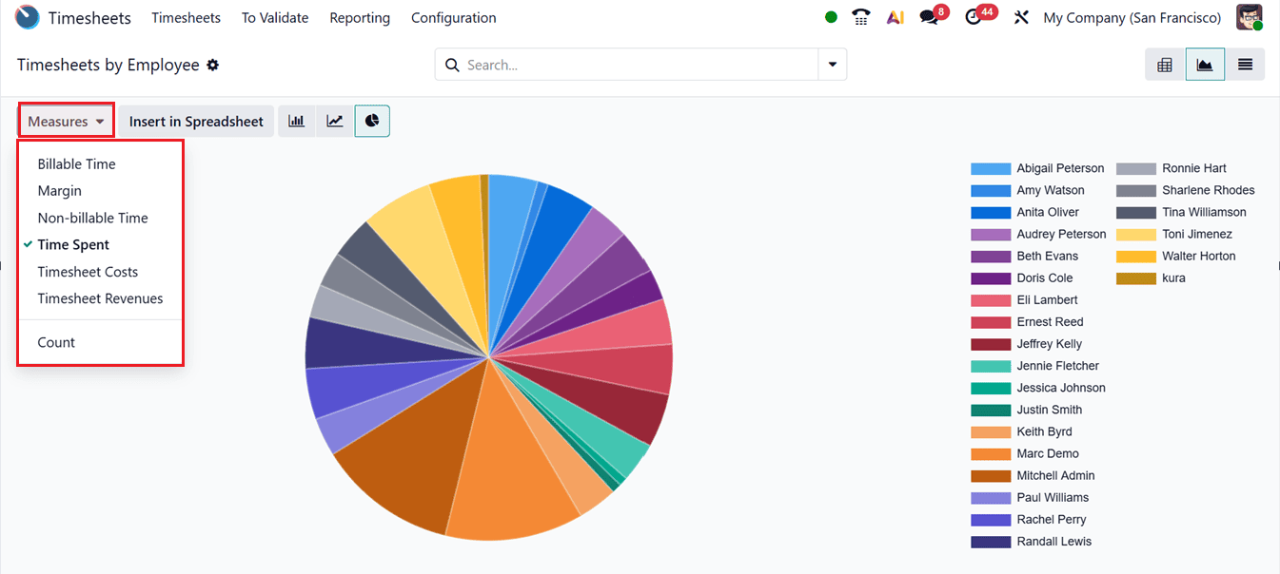This screenshot has height=574, width=1280.
Task: Click Walter Horton legend label
Action: tap(1199, 256)
